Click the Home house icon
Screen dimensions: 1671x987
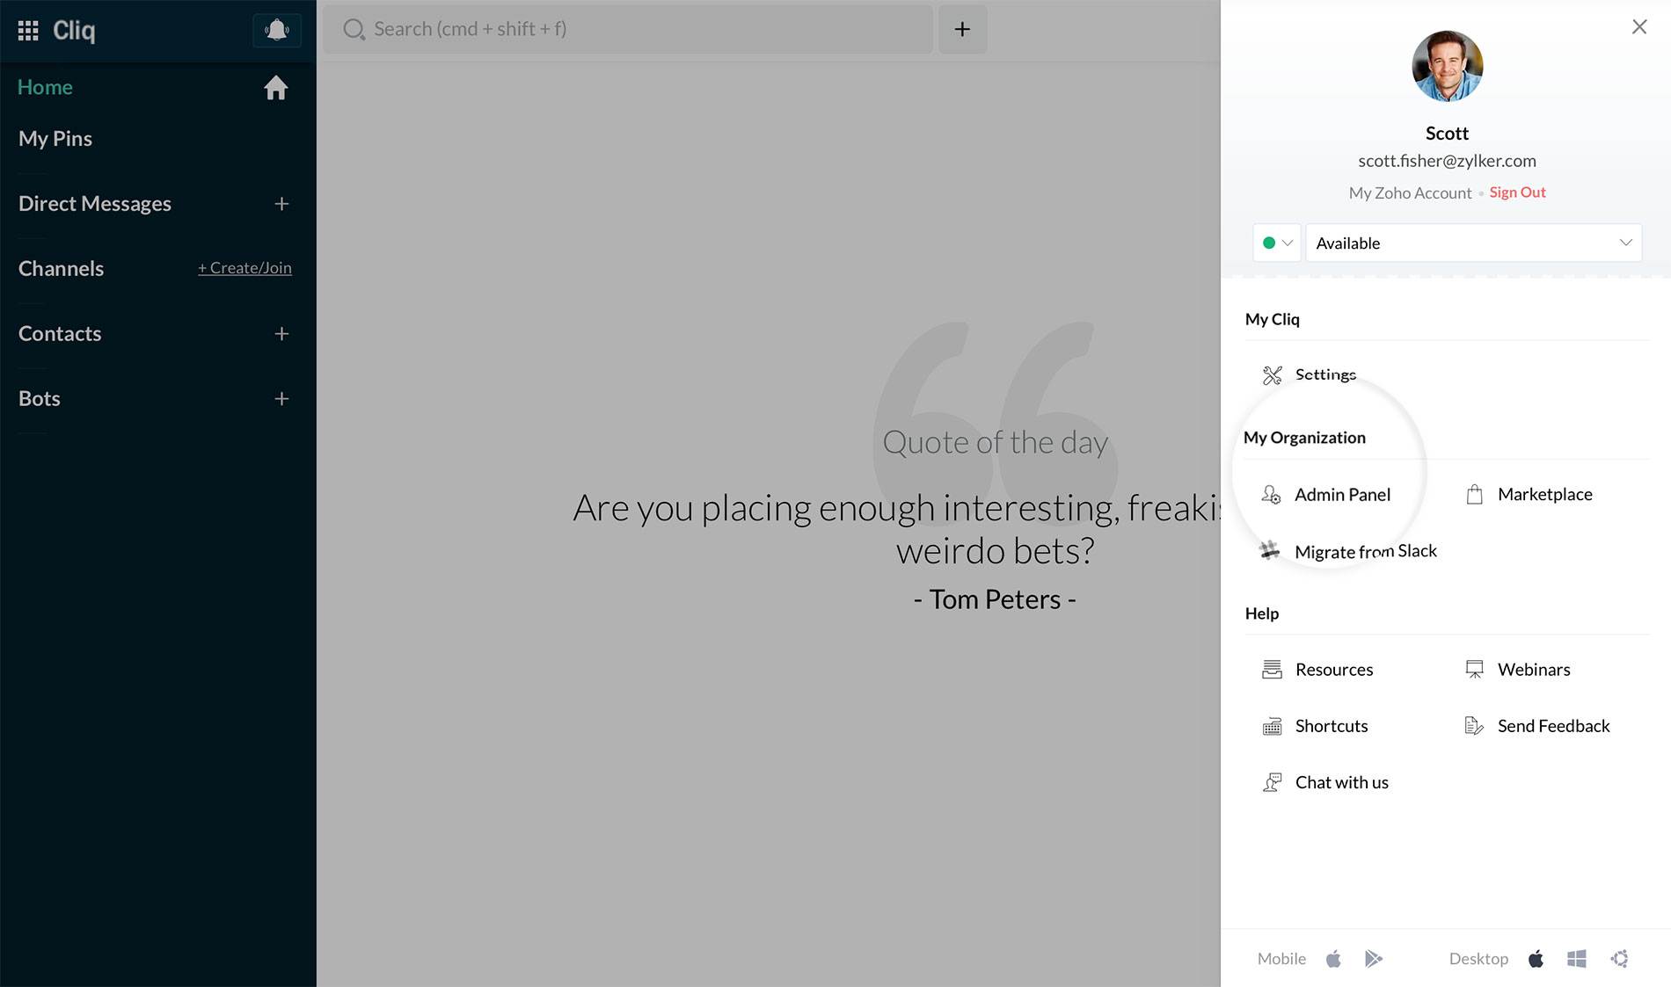[275, 88]
